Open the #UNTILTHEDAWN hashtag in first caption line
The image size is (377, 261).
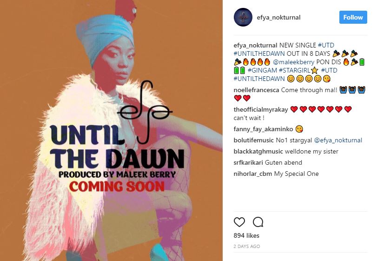[x=259, y=54]
